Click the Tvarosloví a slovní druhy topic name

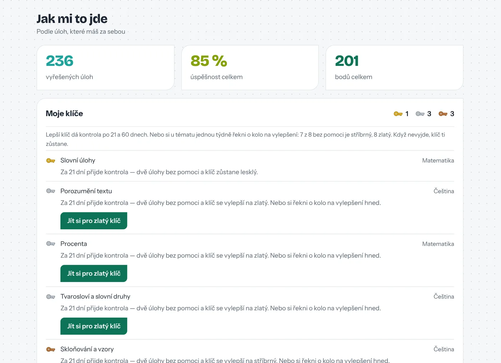(x=95, y=296)
